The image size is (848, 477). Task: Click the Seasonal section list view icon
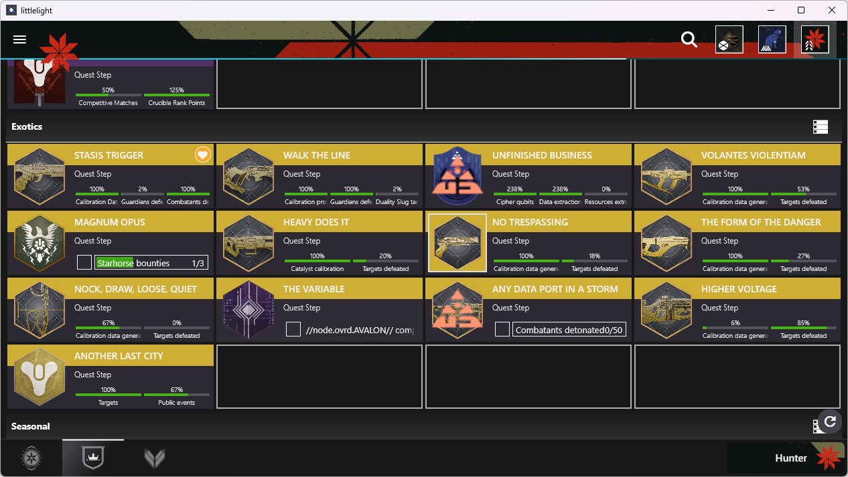click(815, 426)
